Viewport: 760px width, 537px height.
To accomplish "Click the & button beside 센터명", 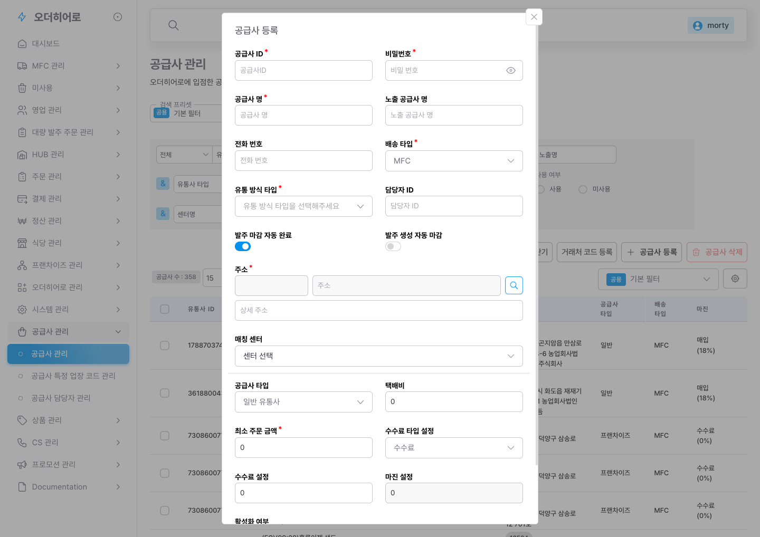I will (163, 214).
